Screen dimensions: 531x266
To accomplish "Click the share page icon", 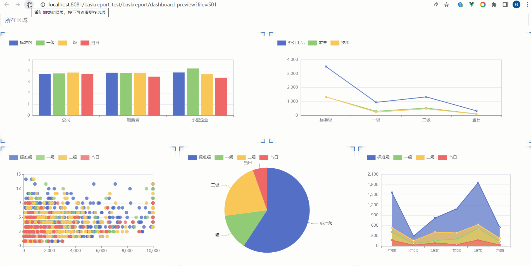I will coord(435,5).
